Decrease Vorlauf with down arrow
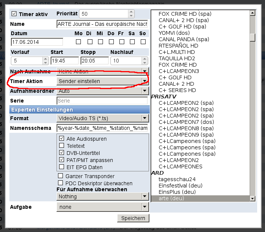265x232 pixels. point(46,62)
